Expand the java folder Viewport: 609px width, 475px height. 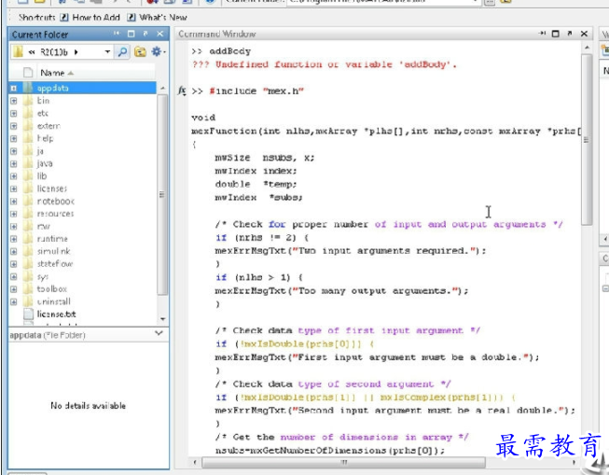(x=14, y=163)
